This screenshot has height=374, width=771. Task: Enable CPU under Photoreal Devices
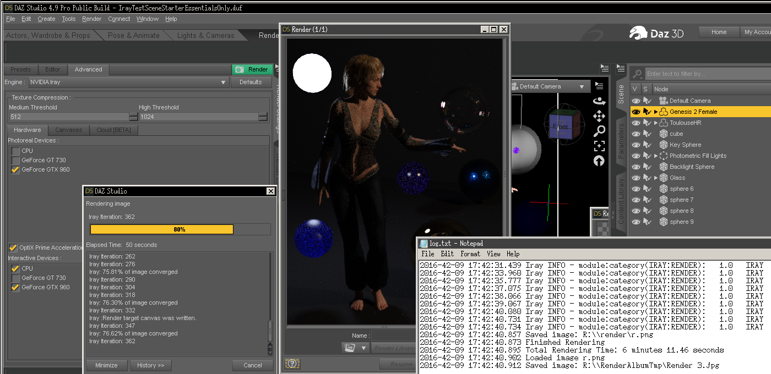[16, 151]
